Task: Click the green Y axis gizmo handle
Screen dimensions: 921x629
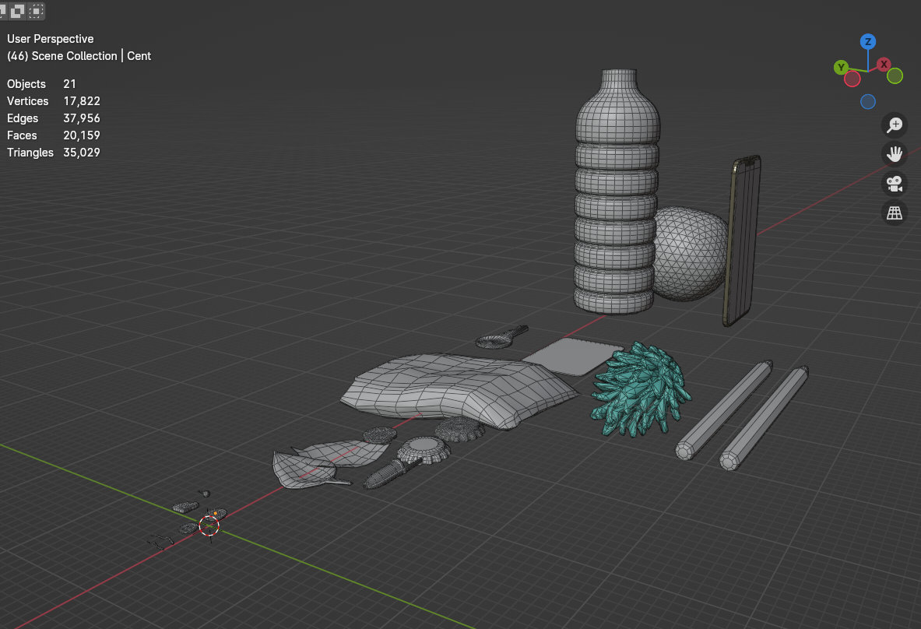Action: pos(841,67)
